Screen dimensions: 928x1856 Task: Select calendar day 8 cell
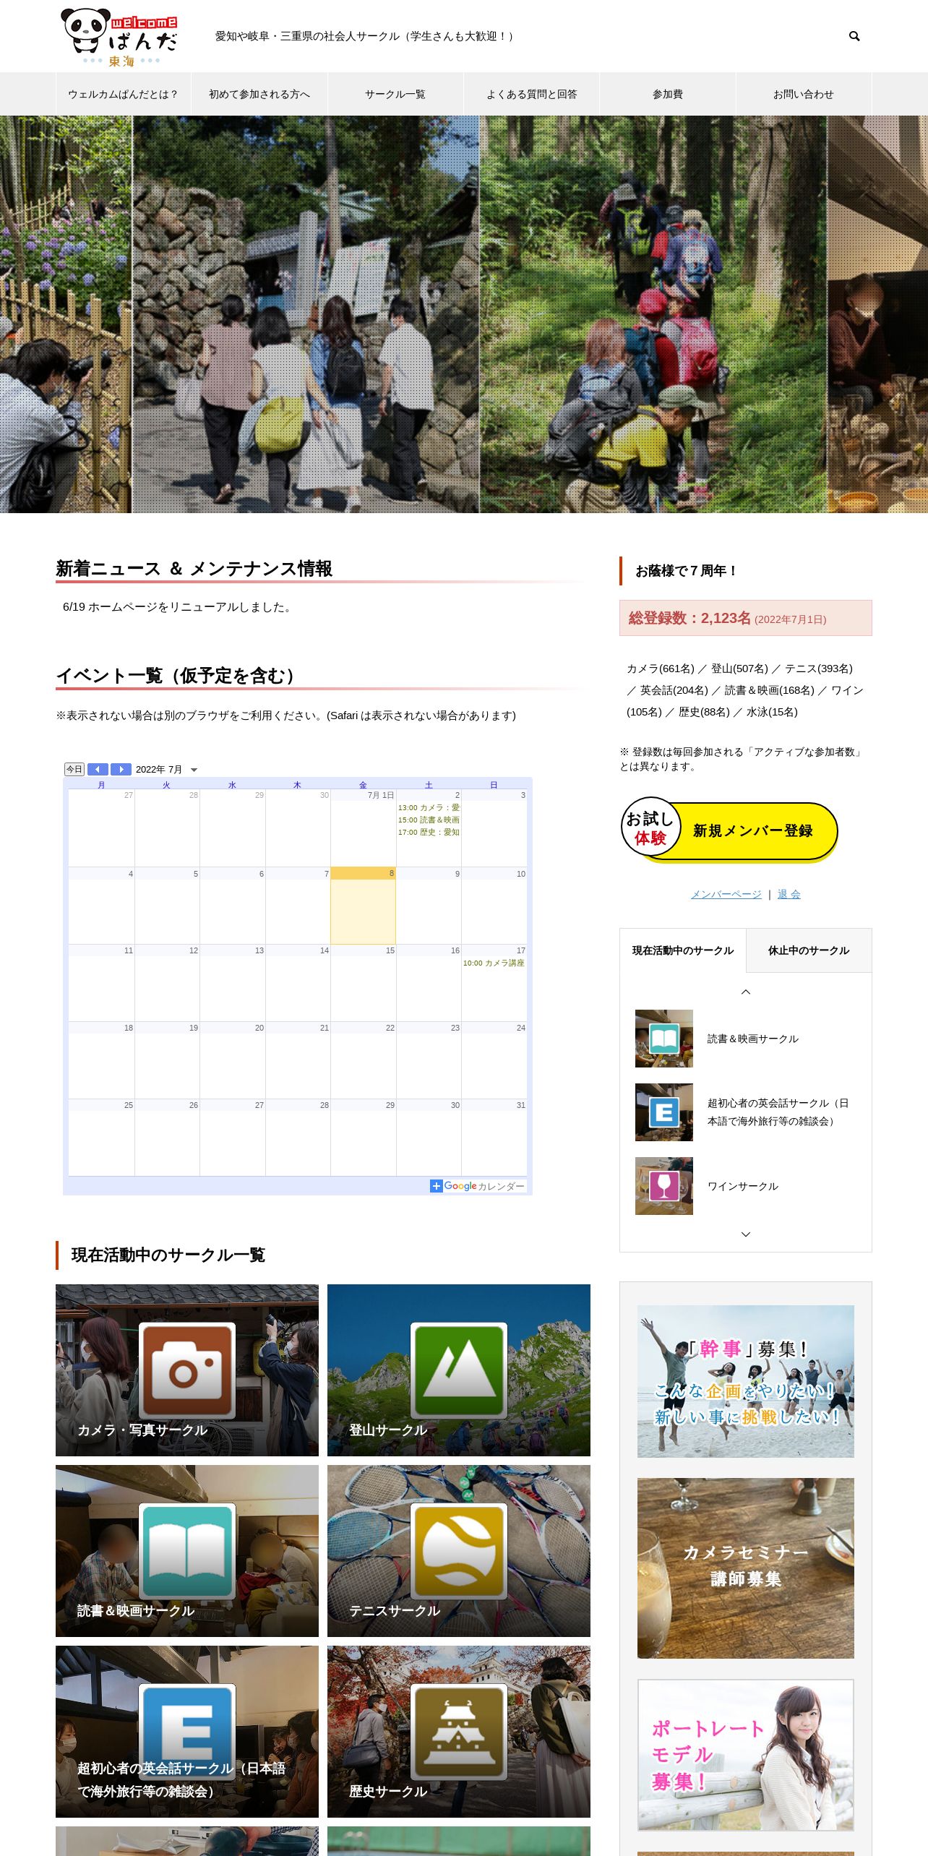click(x=363, y=905)
